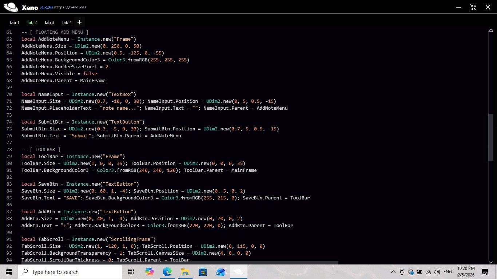Open the Windows Start menu

(9, 272)
